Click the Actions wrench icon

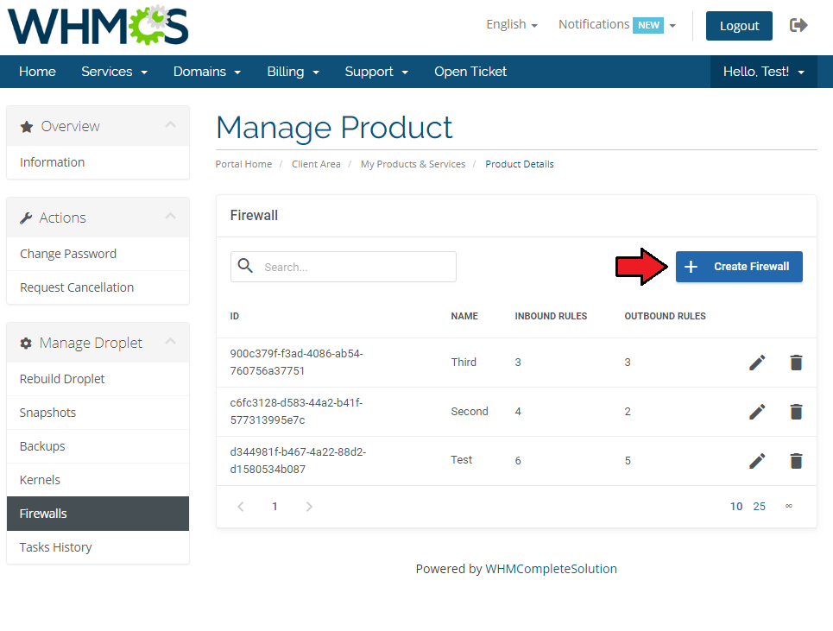[x=26, y=218]
